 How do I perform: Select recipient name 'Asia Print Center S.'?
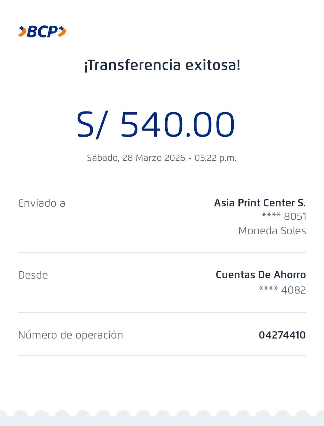tap(260, 203)
